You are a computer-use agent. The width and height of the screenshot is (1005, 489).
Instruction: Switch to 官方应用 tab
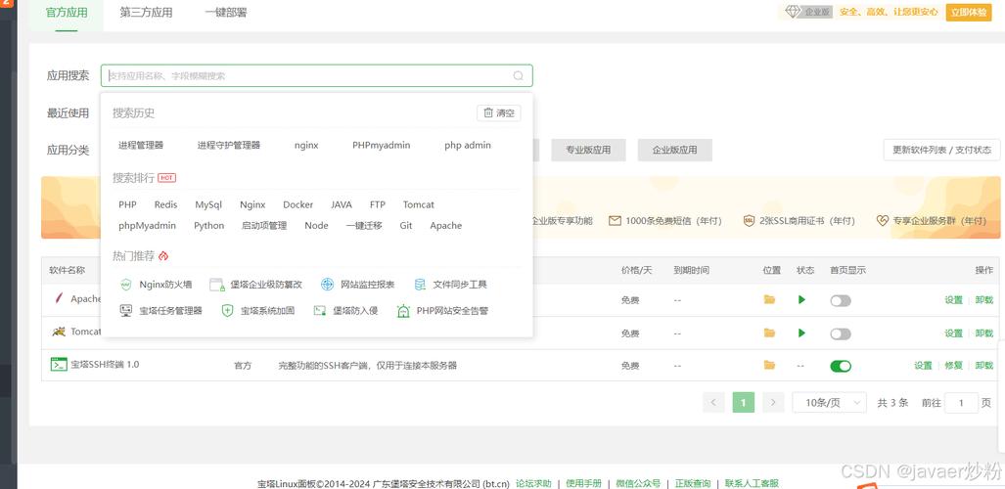click(x=67, y=12)
